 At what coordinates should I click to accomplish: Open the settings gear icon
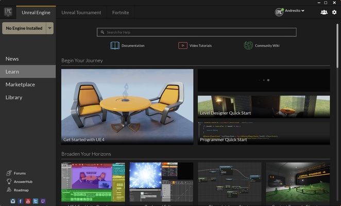tap(334, 12)
